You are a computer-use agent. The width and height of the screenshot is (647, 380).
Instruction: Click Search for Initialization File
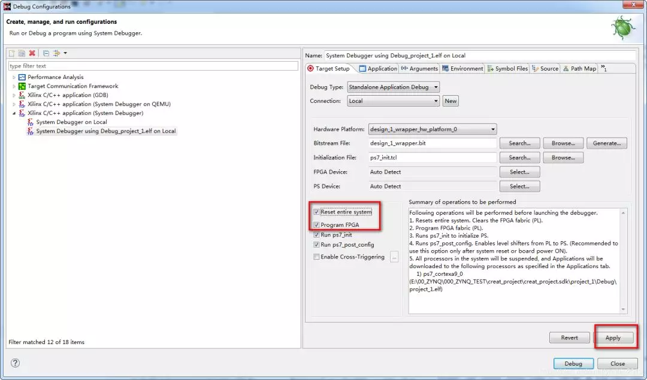pos(519,157)
